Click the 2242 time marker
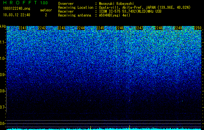Image resolution: width=204 pixels, height=130 pixels. [x=42, y=28]
